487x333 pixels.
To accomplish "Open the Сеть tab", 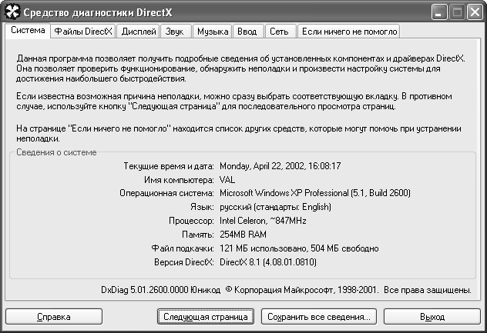I will pyautogui.click(x=280, y=32).
